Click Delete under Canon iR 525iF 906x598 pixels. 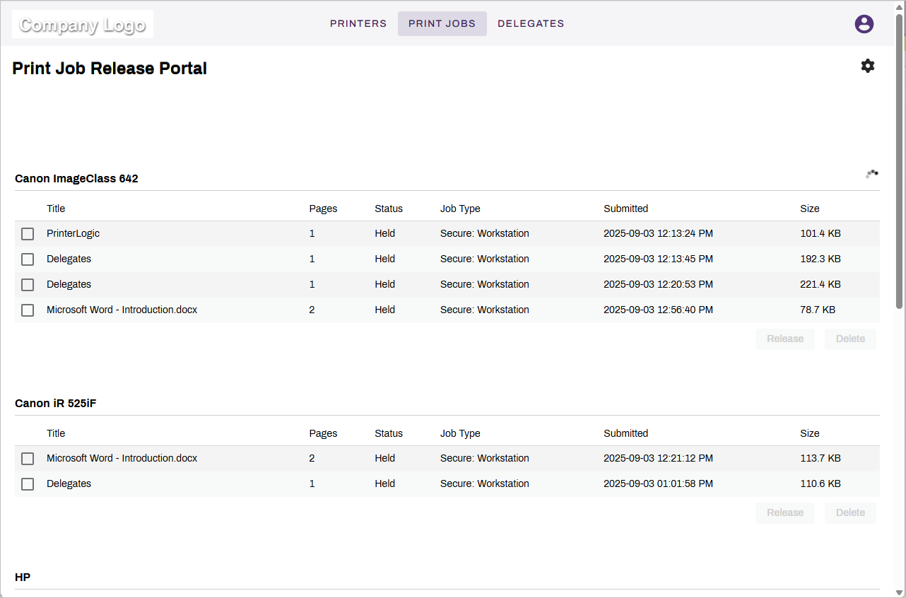[850, 512]
